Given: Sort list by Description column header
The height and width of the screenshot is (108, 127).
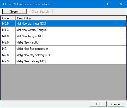Looking at the screenshot, I should (x=71, y=18).
